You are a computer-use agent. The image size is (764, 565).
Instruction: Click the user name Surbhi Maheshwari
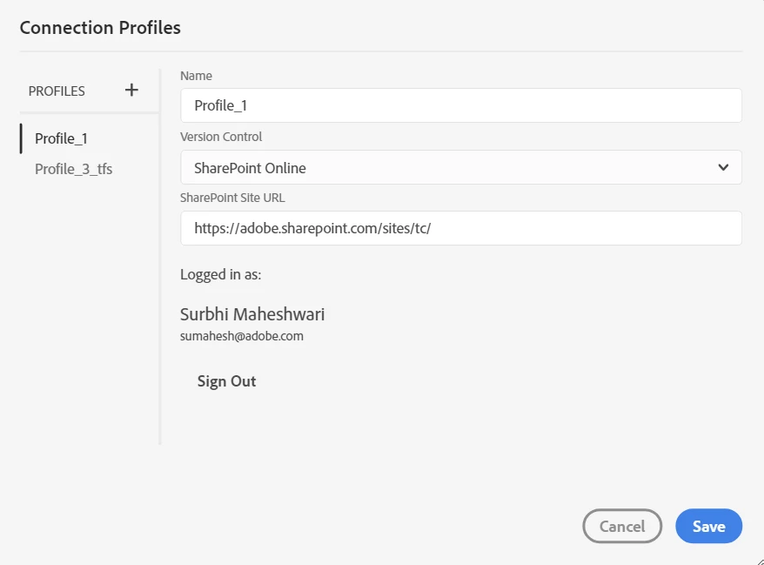tap(252, 314)
